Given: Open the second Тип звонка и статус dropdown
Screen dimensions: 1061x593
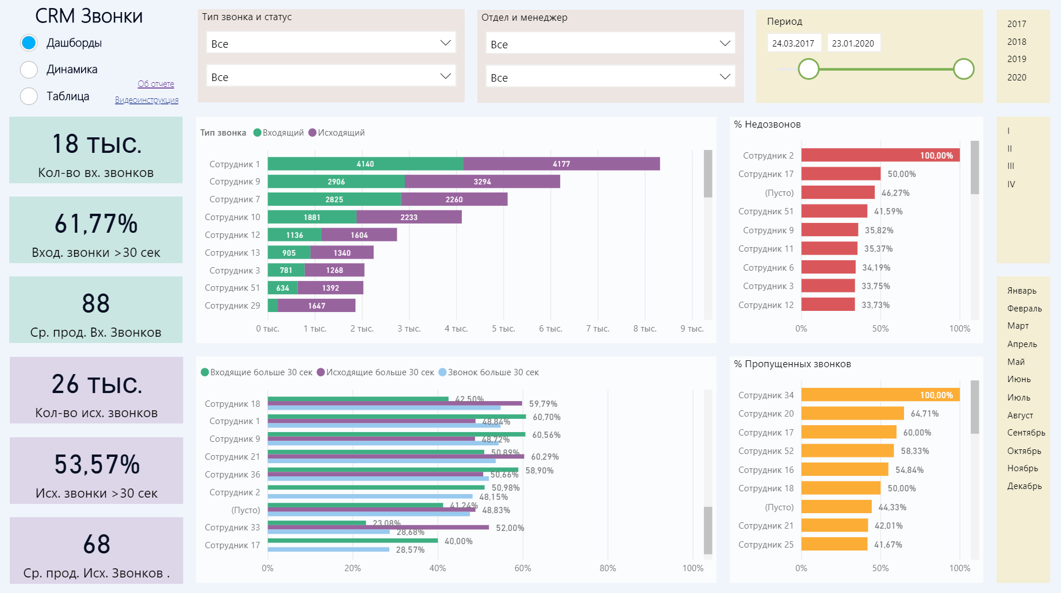Looking at the screenshot, I should click(331, 77).
